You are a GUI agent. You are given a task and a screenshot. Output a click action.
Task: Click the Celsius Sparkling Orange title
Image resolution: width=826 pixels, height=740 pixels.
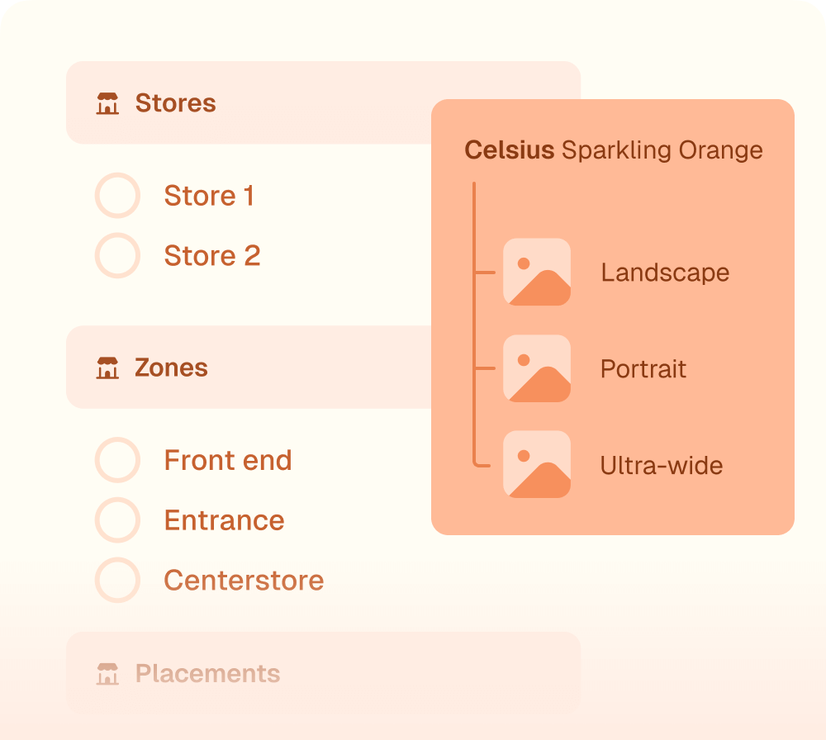[x=613, y=150]
